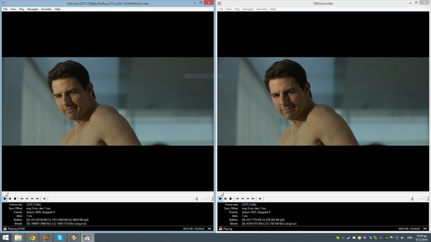Skip to previous file in right player
This screenshot has width=431, height=242.
click(x=237, y=199)
